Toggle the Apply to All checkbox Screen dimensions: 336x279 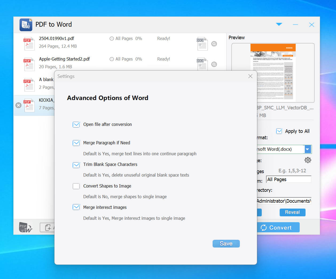pyautogui.click(x=279, y=131)
